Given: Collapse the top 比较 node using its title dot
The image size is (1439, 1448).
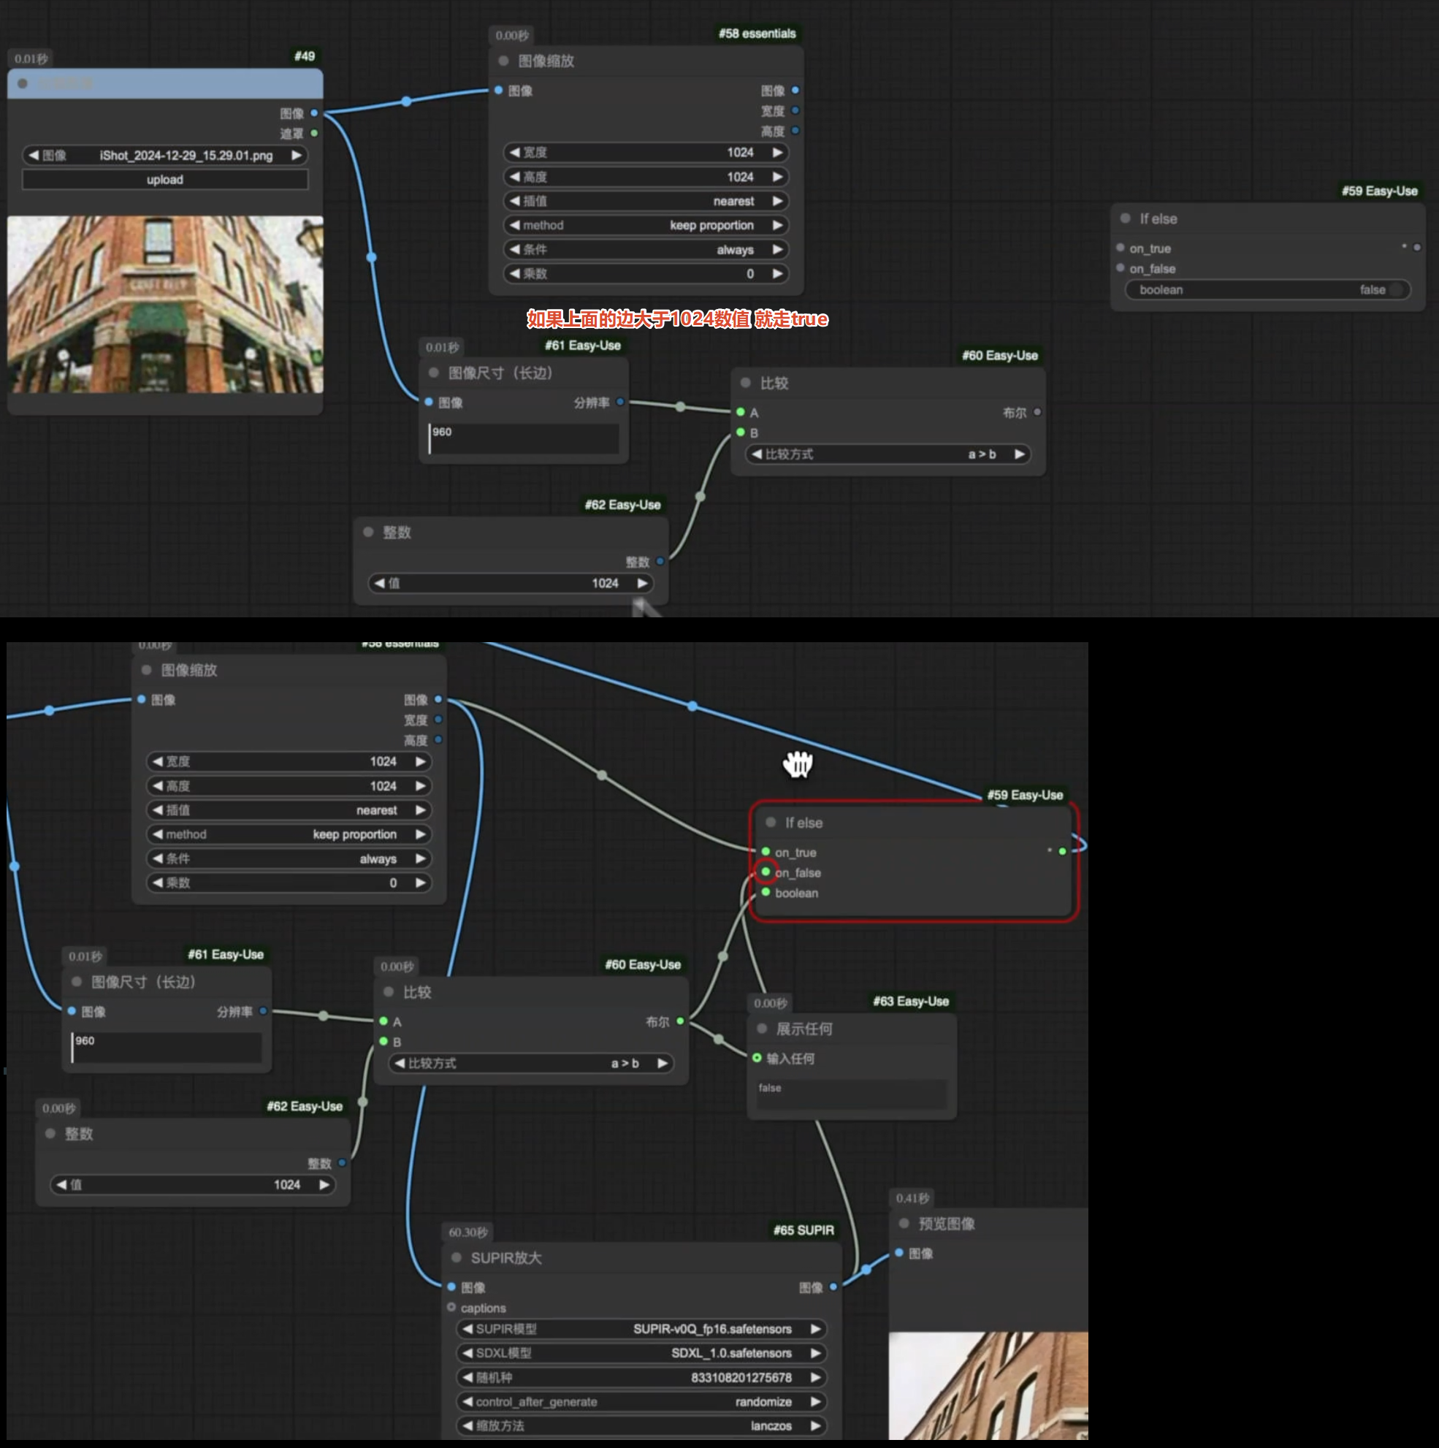Looking at the screenshot, I should click(x=746, y=383).
